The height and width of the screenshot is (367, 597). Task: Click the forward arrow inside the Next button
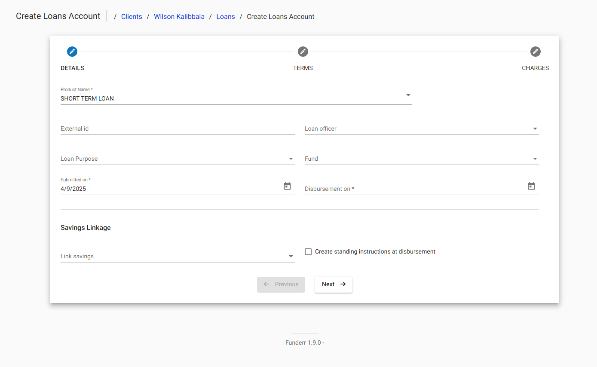(x=343, y=284)
